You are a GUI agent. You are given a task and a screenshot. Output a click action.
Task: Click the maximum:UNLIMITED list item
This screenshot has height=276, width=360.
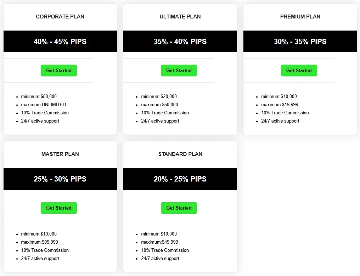click(43, 105)
